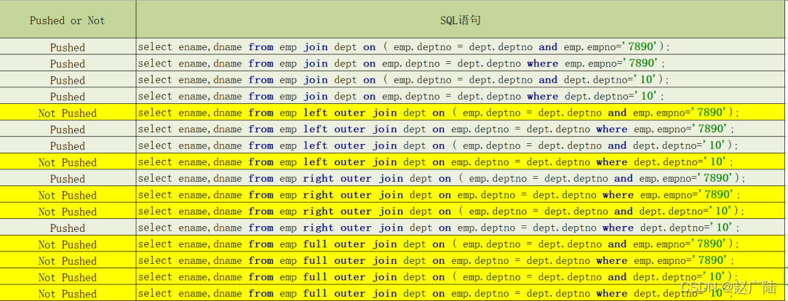This screenshot has height=301, width=788.
Task: Click 'Not Pushed' beside full outer 'and emp.empno' query
Action: pos(68,245)
